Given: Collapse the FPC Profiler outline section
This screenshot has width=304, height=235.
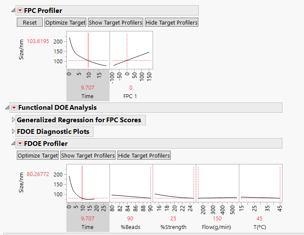Looking at the screenshot, I should [13, 10].
